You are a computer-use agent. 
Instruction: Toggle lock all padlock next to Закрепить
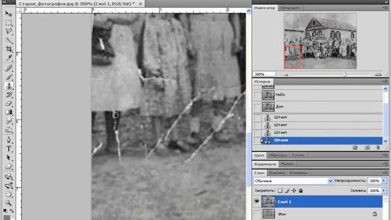coord(301,191)
